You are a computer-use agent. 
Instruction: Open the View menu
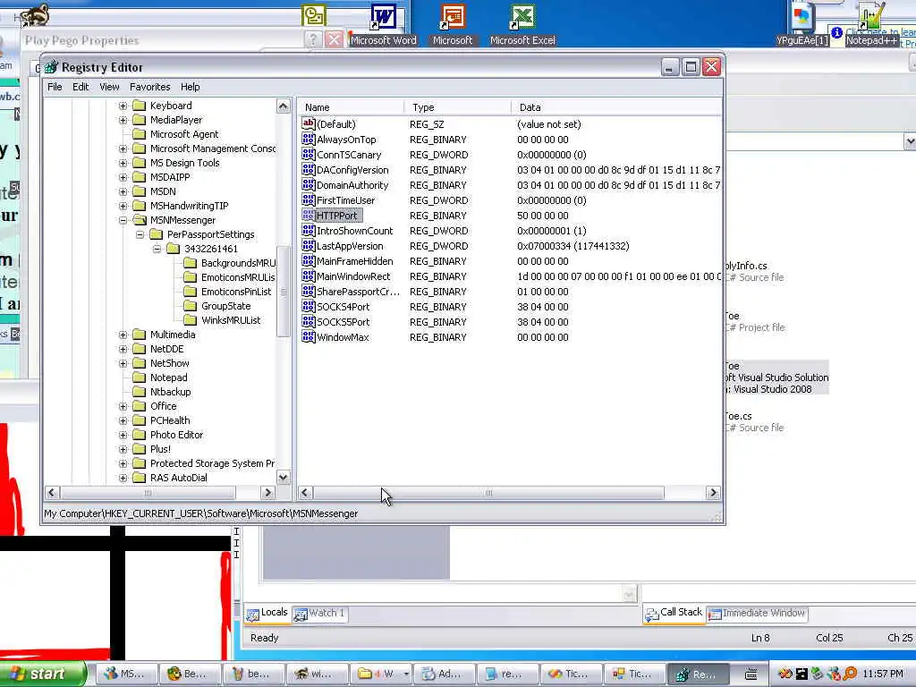109,87
